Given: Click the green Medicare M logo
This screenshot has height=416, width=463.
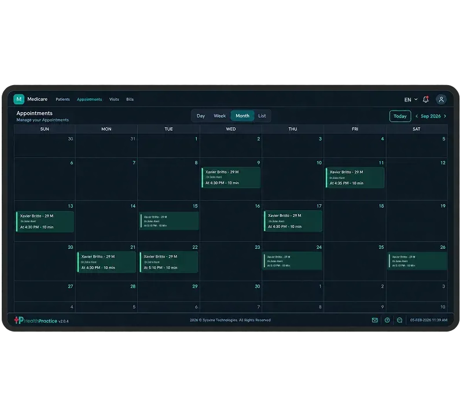Looking at the screenshot, I should point(19,99).
